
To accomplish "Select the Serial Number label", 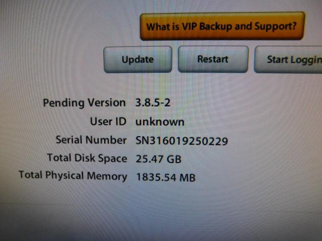I will pyautogui.click(x=91, y=140).
